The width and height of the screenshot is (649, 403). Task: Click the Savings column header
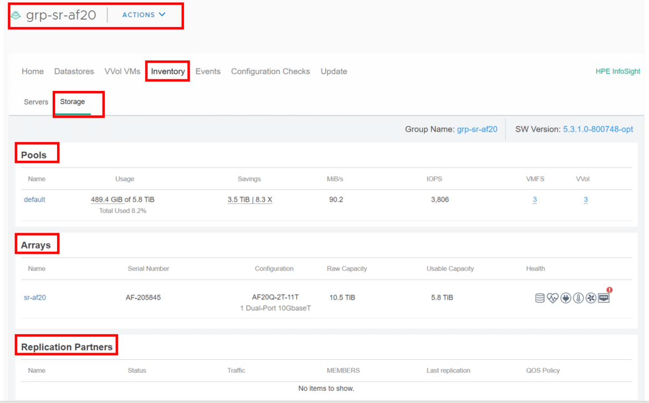[x=249, y=178]
